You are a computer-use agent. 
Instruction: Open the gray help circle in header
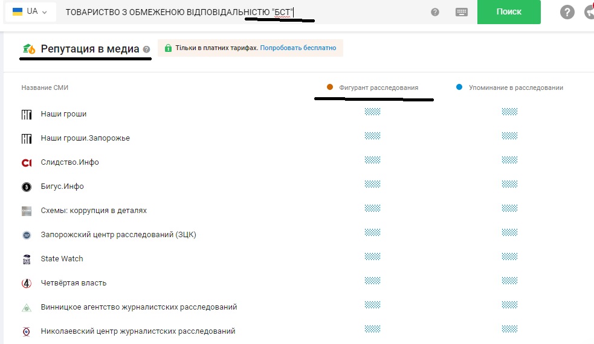[x=567, y=12]
